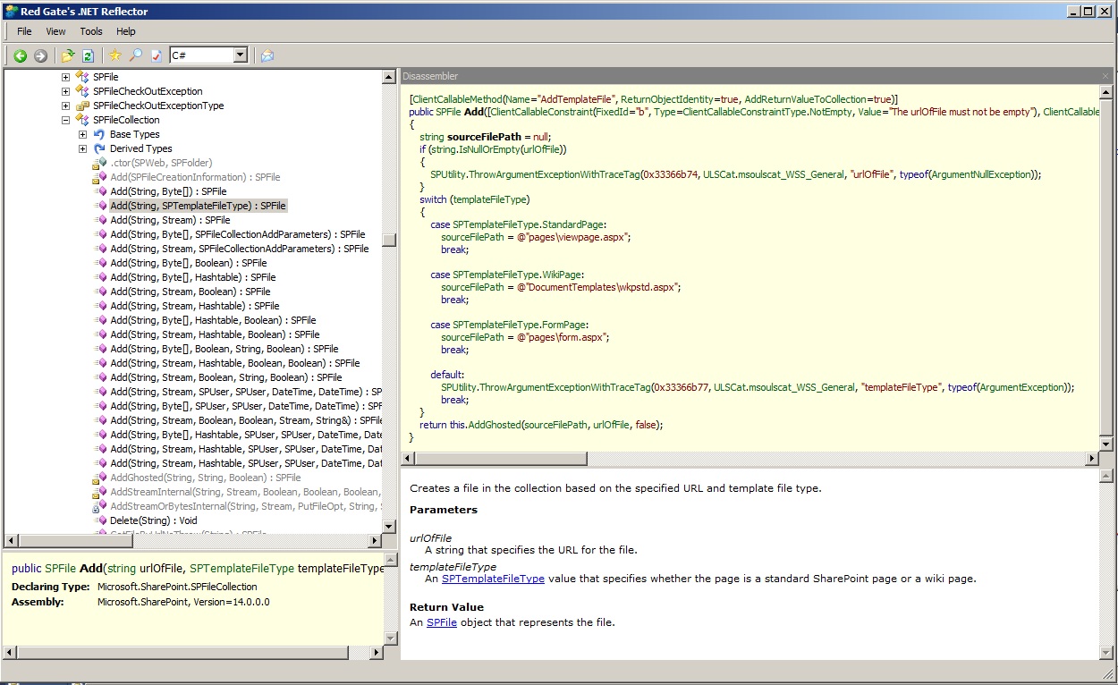Click method icon beside Add(String, Stream) : SPFile
Screen dimensions: 1118x685
[x=100, y=220]
